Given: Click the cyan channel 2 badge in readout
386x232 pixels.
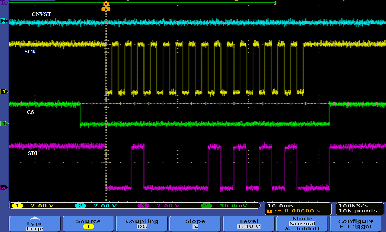Looking at the screenshot, I should coord(81,206).
